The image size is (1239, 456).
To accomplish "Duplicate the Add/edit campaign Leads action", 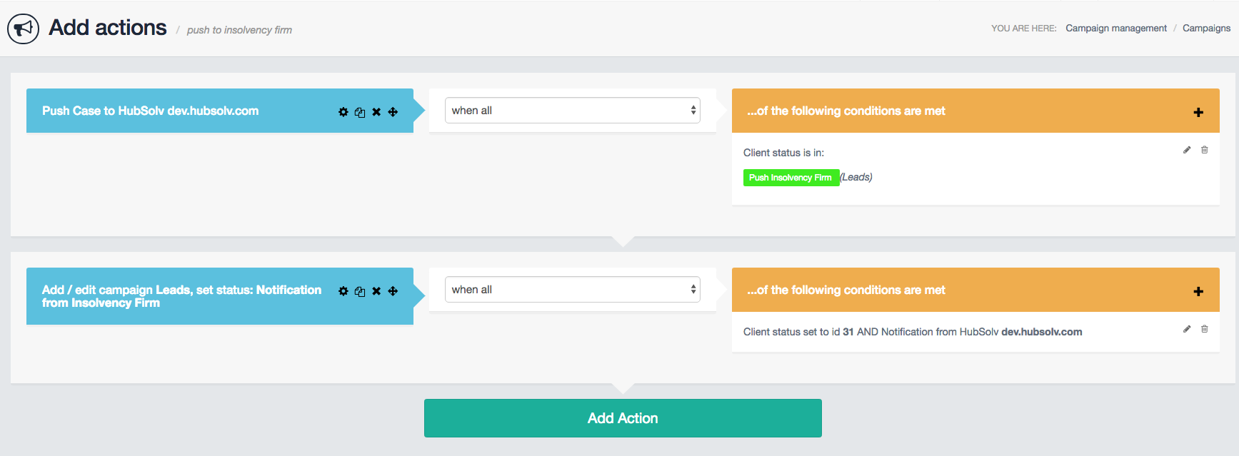I will [x=360, y=291].
